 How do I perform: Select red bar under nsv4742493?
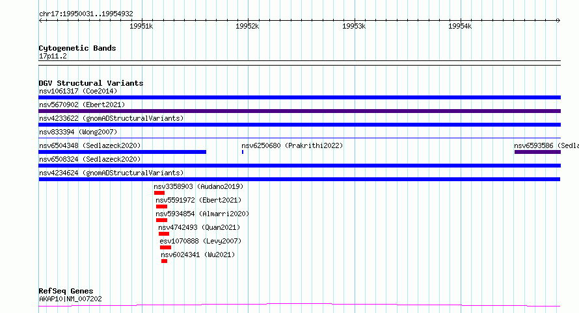pos(163,234)
